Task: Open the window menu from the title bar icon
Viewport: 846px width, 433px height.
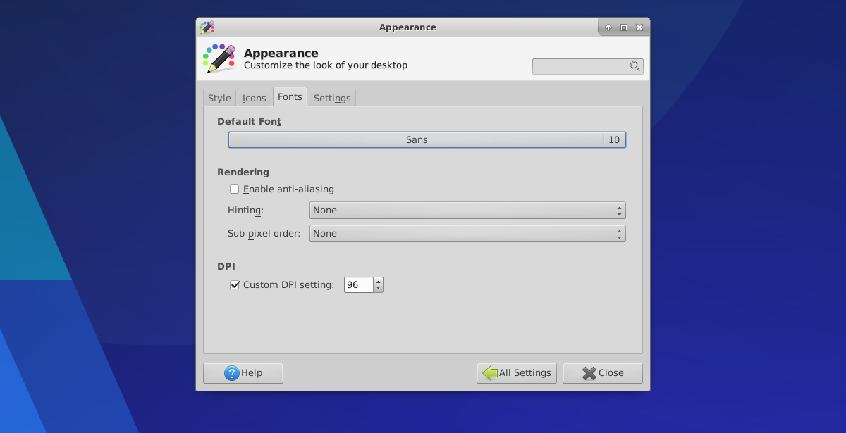Action: 207,27
